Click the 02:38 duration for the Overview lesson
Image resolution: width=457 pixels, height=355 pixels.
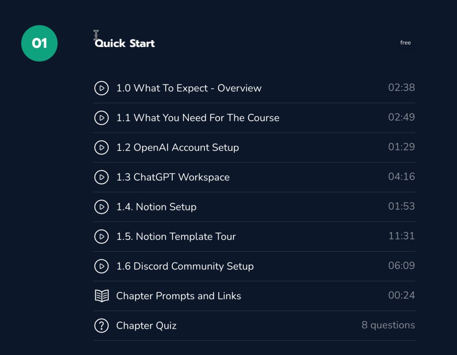401,87
